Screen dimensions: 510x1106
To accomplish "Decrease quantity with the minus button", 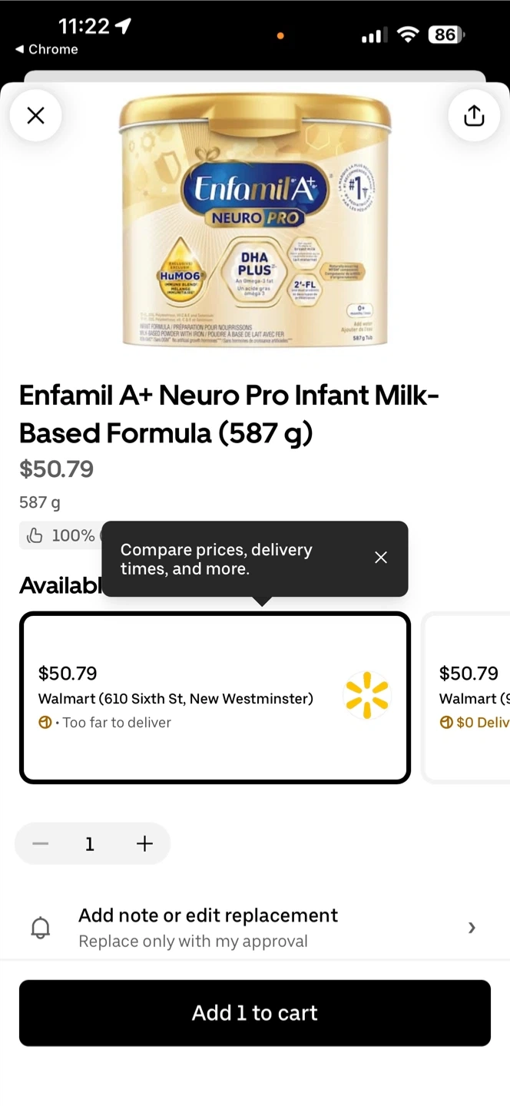I will point(41,844).
